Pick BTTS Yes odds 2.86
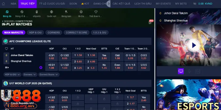 pyautogui.click(x=104, y=56)
